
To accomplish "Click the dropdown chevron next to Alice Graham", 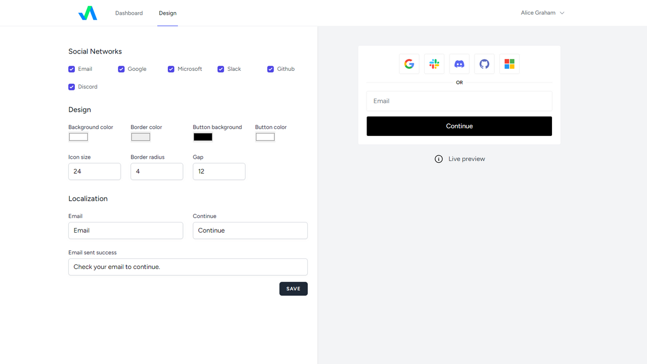I will 563,13.
